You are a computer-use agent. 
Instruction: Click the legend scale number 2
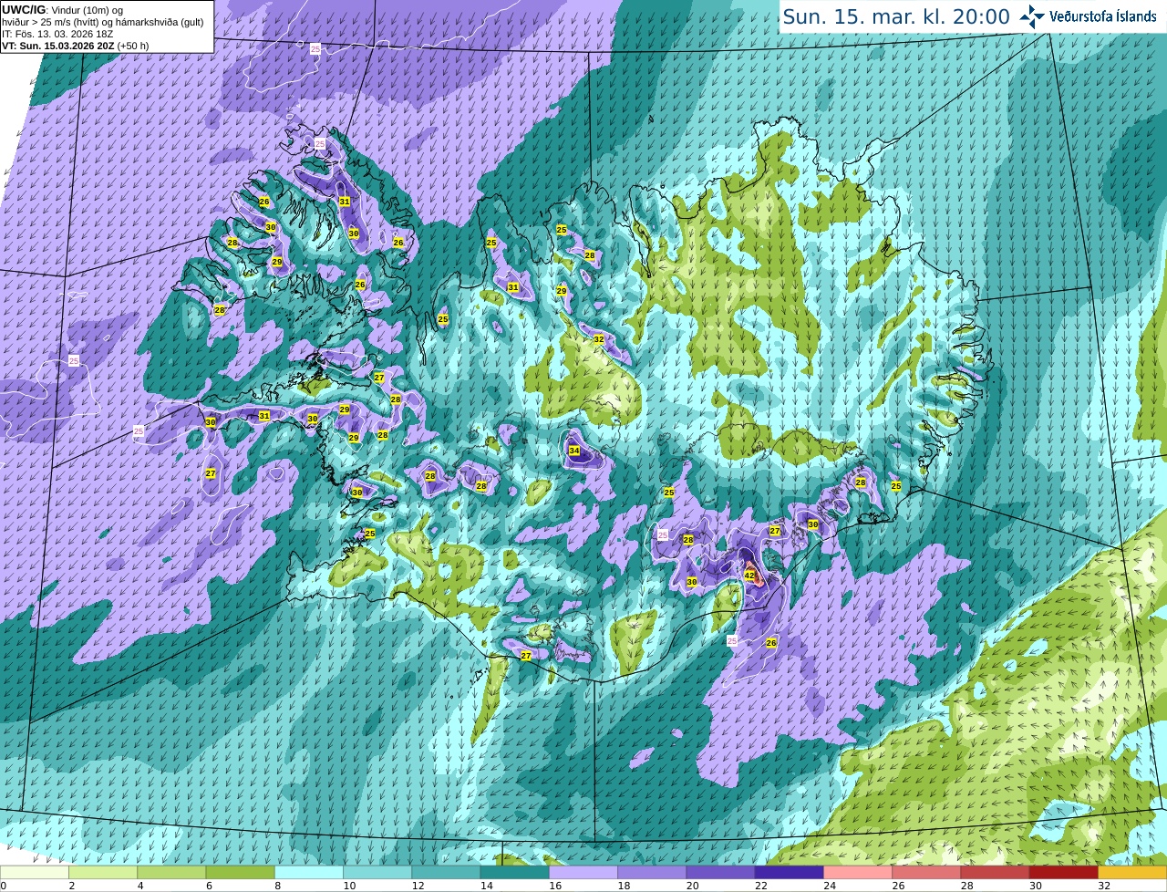(x=71, y=886)
